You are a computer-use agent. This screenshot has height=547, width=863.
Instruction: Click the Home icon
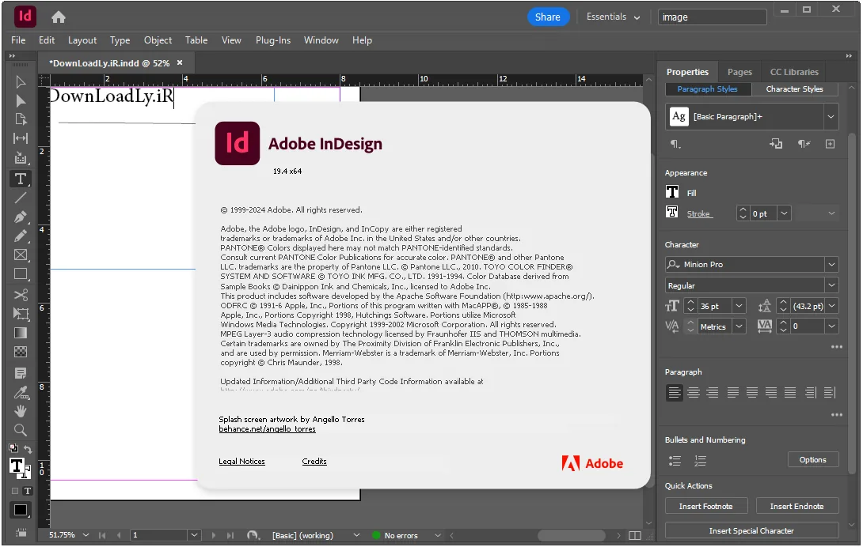click(59, 17)
